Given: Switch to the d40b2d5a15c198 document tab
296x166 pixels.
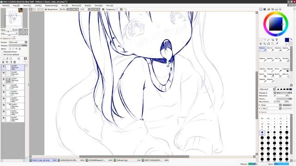Looking at the screenshot, I should point(71,160).
